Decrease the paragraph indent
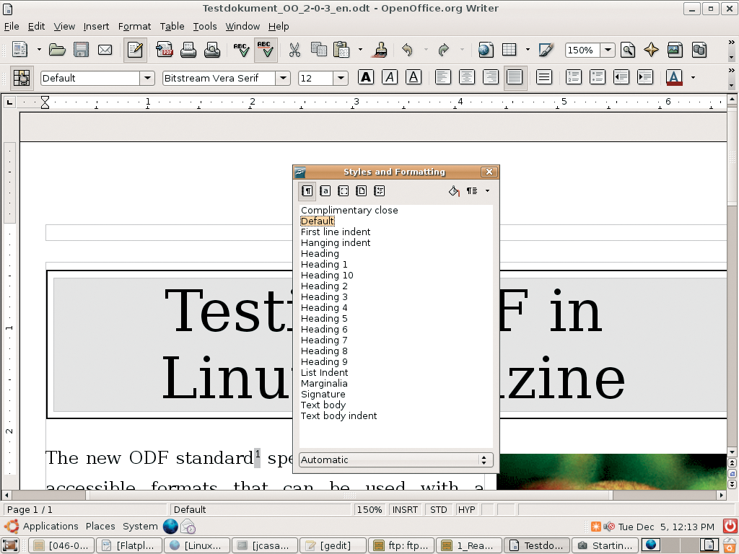The height and width of the screenshot is (554, 739). click(x=621, y=77)
